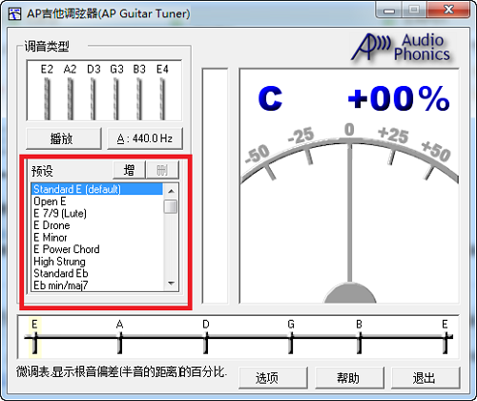Image resolution: width=477 pixels, height=401 pixels.
Task: Click the app icon in title bar
Action: pyautogui.click(x=14, y=13)
